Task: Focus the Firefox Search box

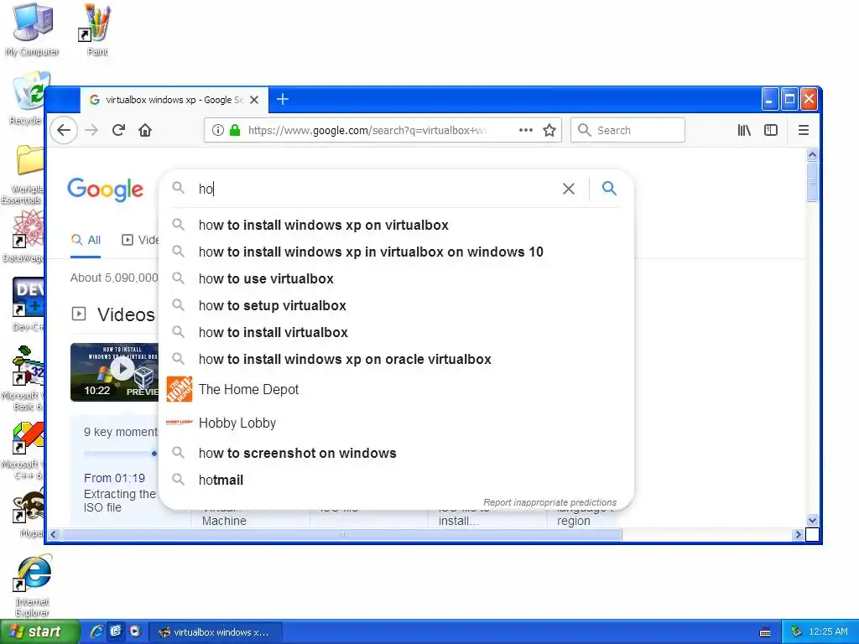Action: coord(627,130)
